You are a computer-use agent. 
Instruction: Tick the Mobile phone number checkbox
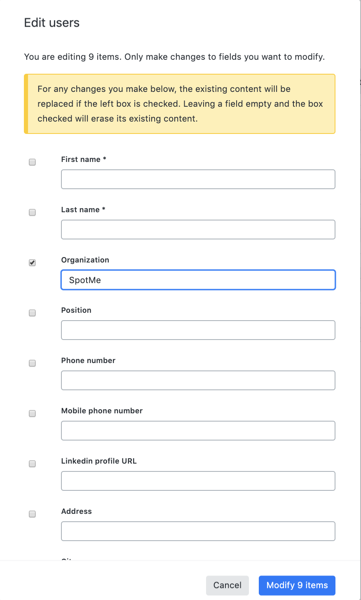pos(32,414)
